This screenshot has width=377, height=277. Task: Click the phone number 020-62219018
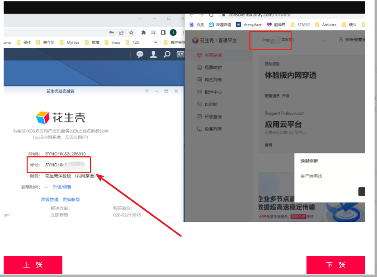point(127,215)
